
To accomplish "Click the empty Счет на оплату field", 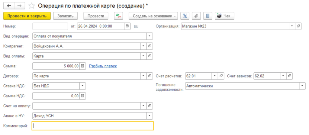I will pos(86,106).
